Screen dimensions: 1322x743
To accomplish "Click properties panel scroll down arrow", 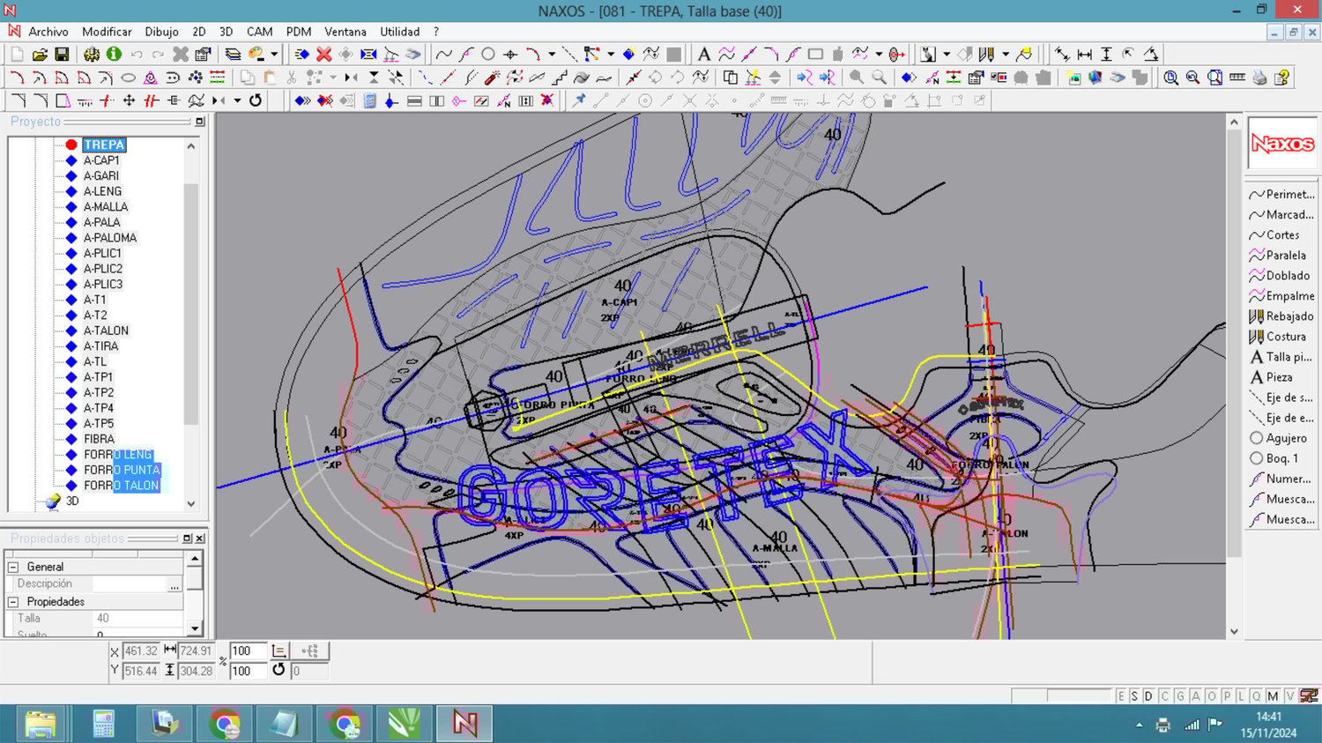I will point(195,628).
